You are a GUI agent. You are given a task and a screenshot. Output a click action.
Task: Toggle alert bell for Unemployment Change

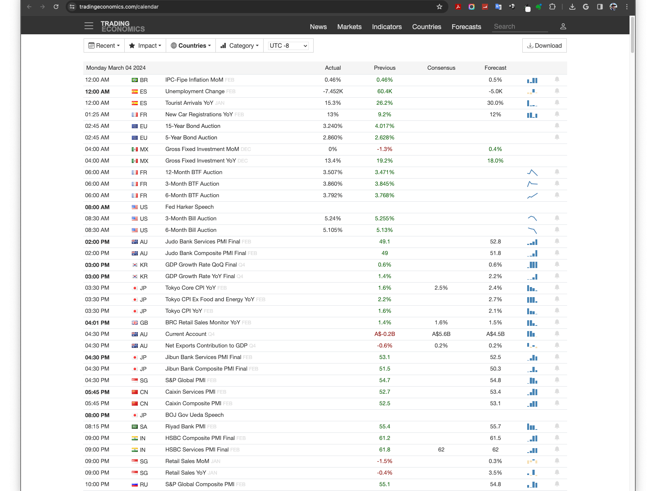click(x=557, y=91)
